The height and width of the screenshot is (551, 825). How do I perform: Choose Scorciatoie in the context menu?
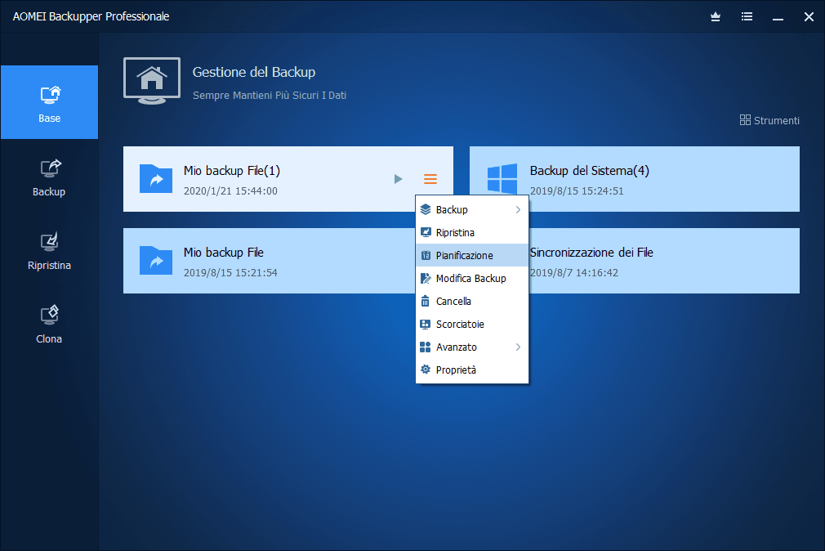pyautogui.click(x=472, y=324)
